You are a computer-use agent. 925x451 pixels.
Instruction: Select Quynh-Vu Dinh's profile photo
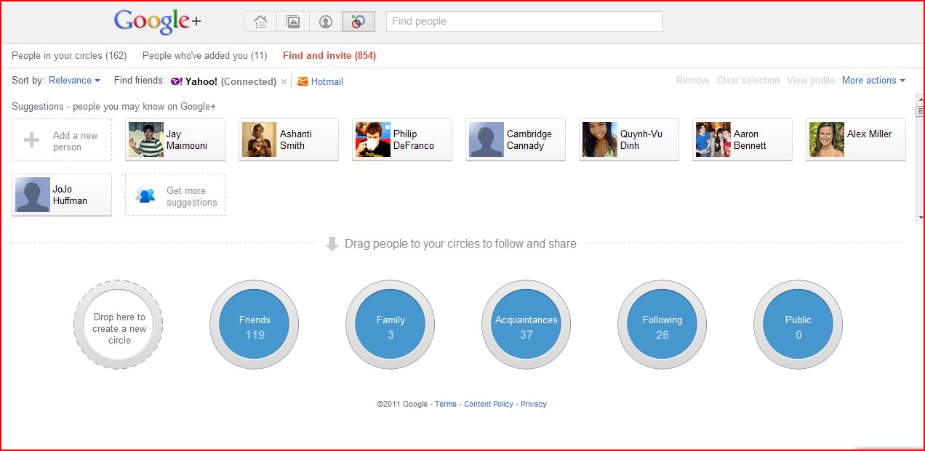[600, 139]
